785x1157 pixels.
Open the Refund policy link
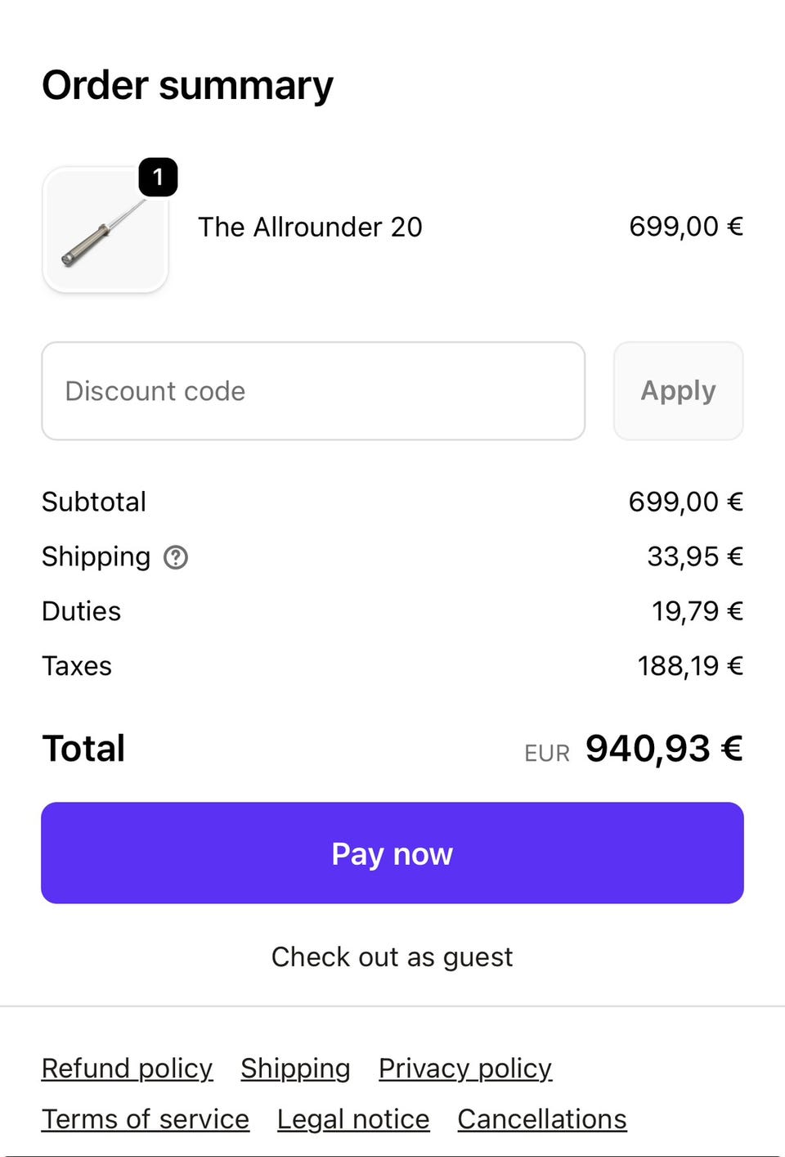point(127,1068)
